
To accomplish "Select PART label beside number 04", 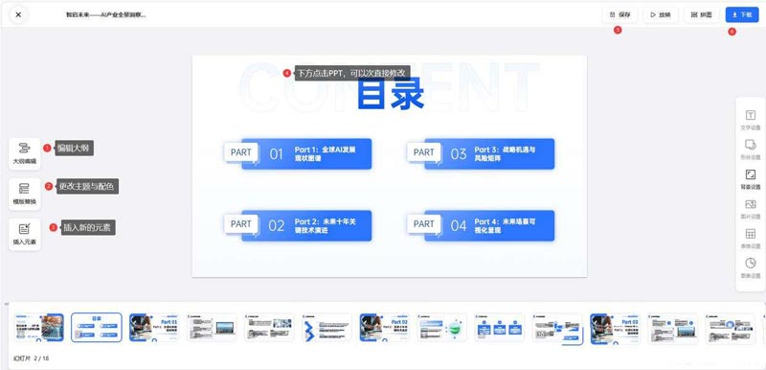I will pos(423,224).
